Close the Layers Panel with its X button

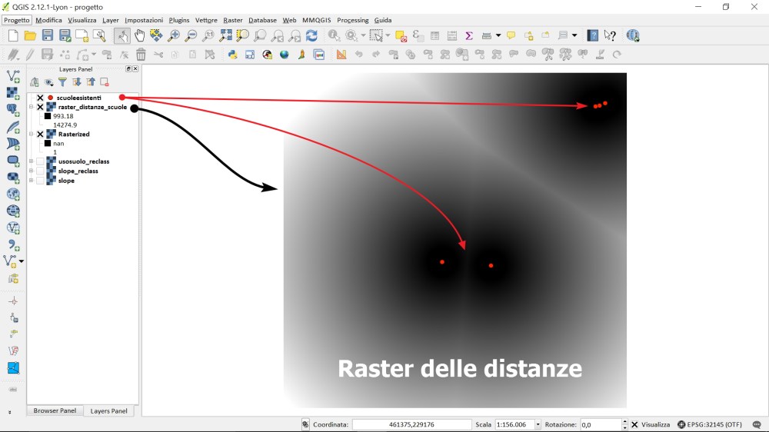click(135, 69)
